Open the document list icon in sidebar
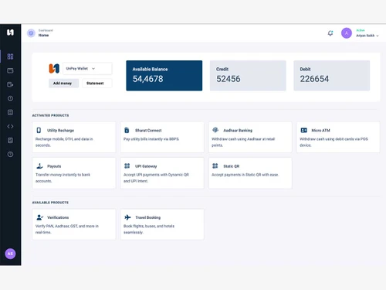Image resolution: width=386 pixels, height=290 pixels. point(10,112)
